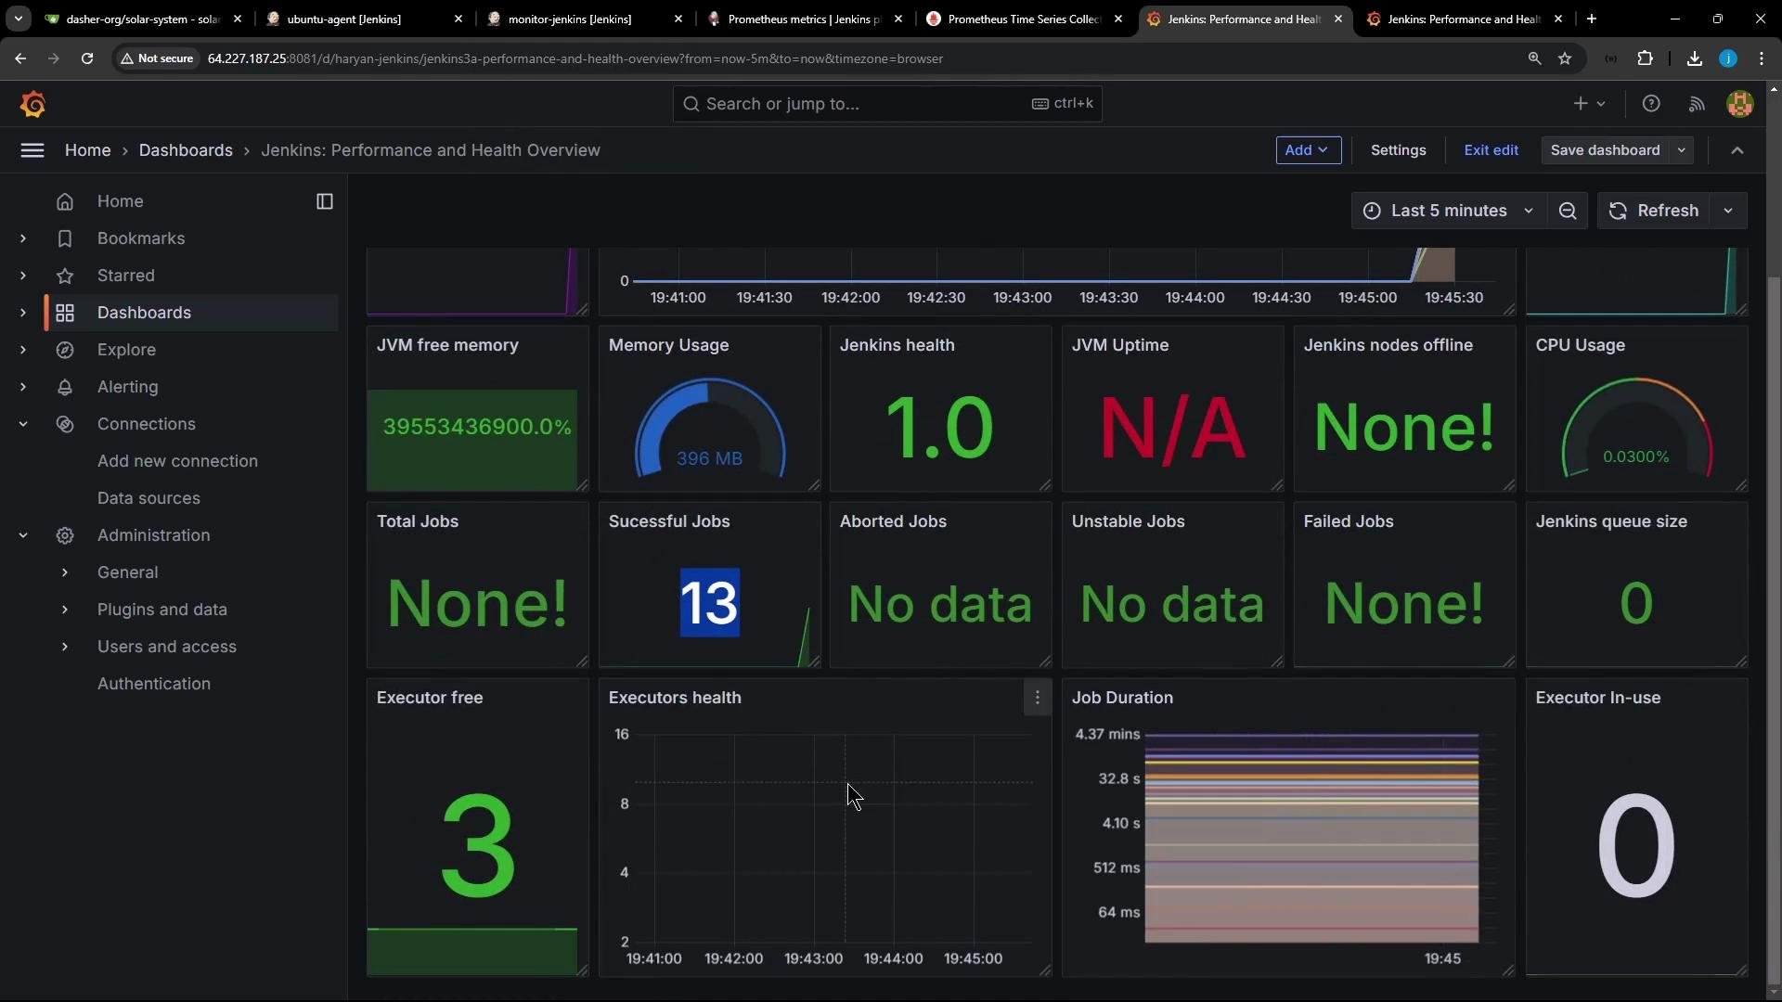Click the Refresh button
The width and height of the screenshot is (1782, 1002).
tap(1654, 211)
